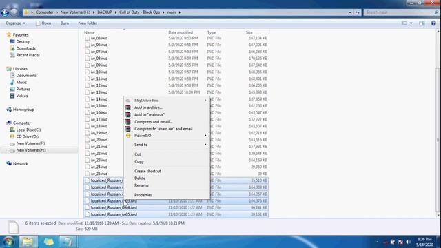Open Desktop in navigation pane

pyautogui.click(x=23, y=41)
